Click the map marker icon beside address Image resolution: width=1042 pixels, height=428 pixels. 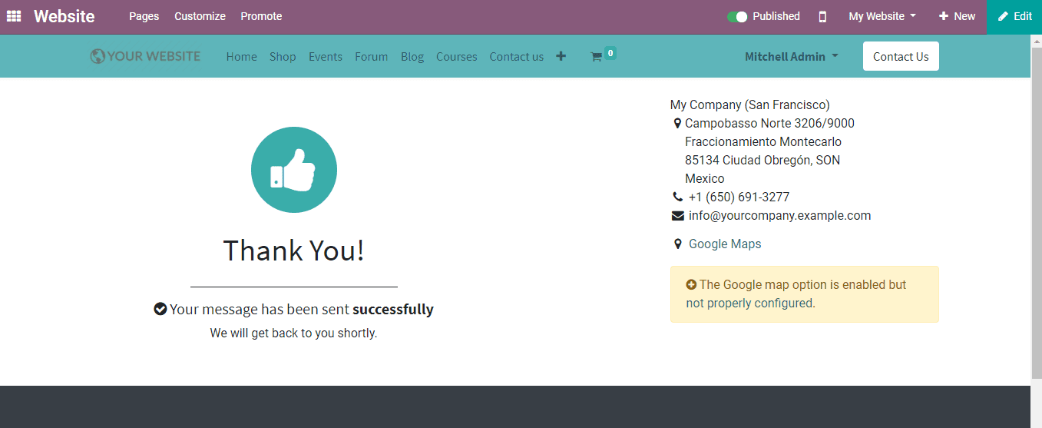pos(677,123)
